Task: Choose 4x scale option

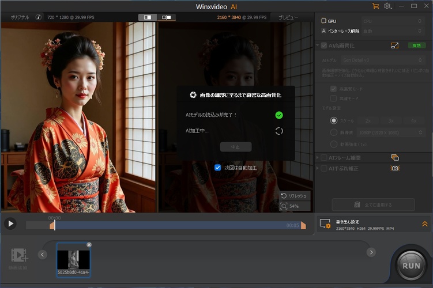Action: [x=413, y=120]
